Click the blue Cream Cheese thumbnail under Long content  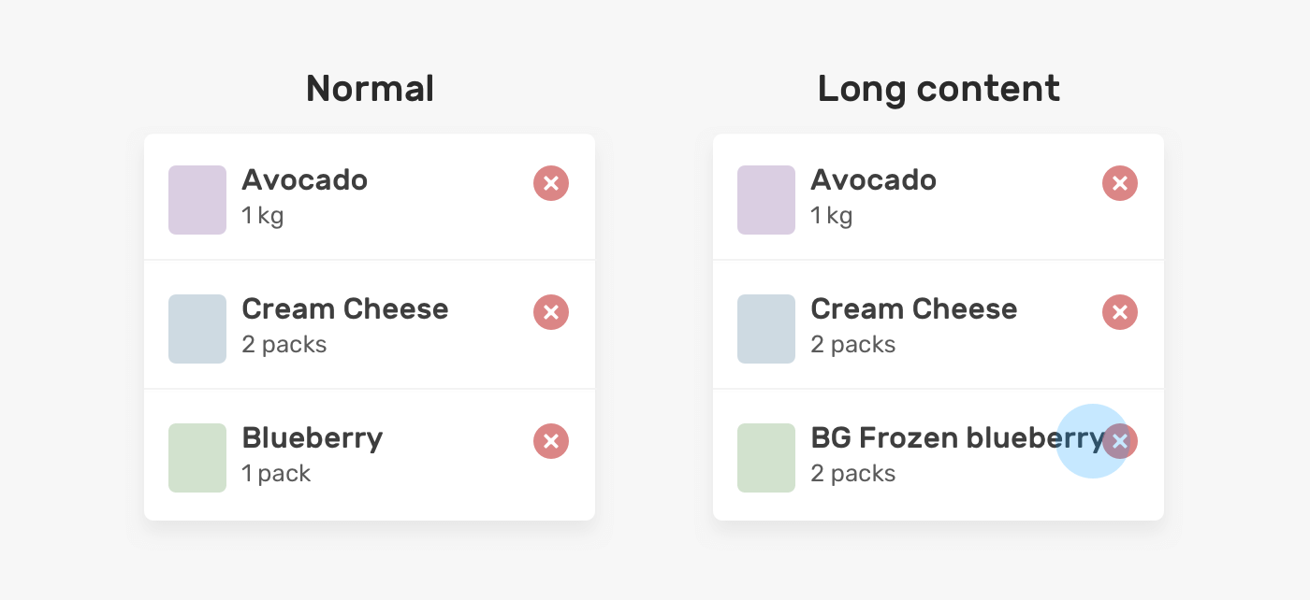[766, 329]
